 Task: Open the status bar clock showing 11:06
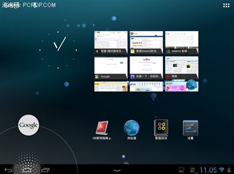(208, 170)
